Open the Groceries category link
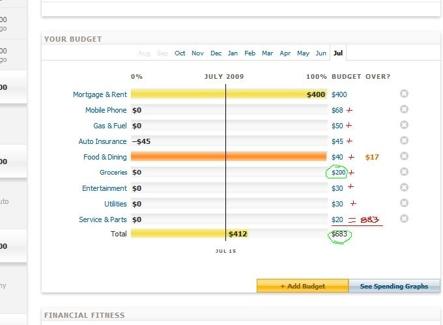Image resolution: width=443 pixels, height=325 pixels. (x=113, y=173)
